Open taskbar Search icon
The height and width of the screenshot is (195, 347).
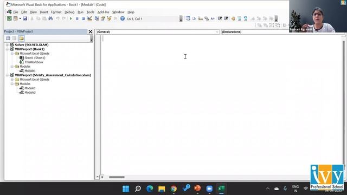[138, 188]
